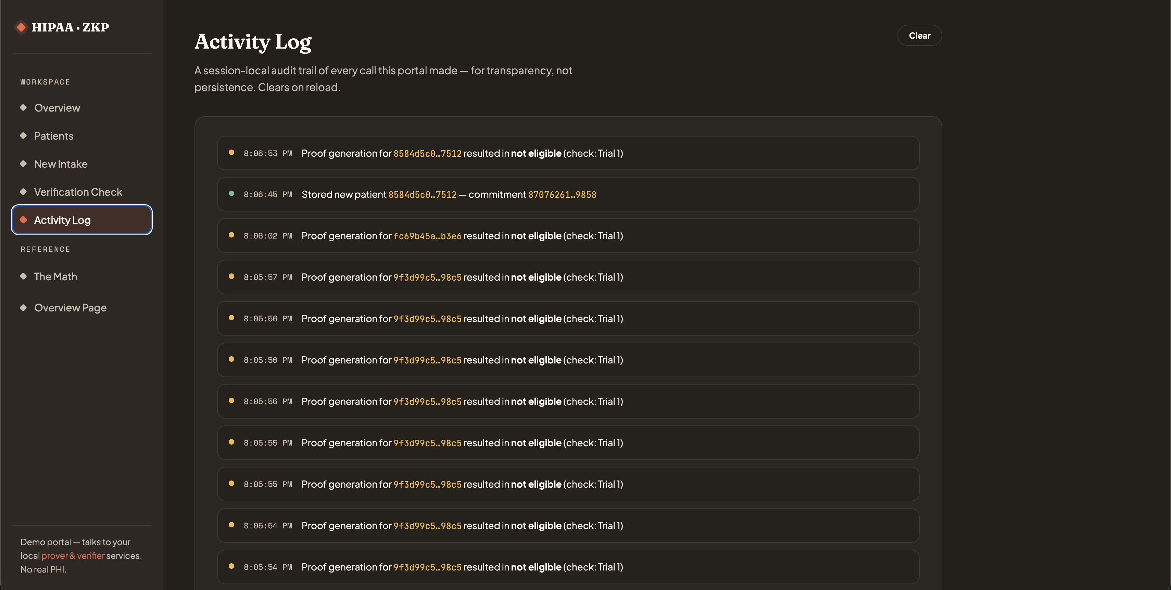Click the diamond bullet beside Patients

[x=23, y=136]
